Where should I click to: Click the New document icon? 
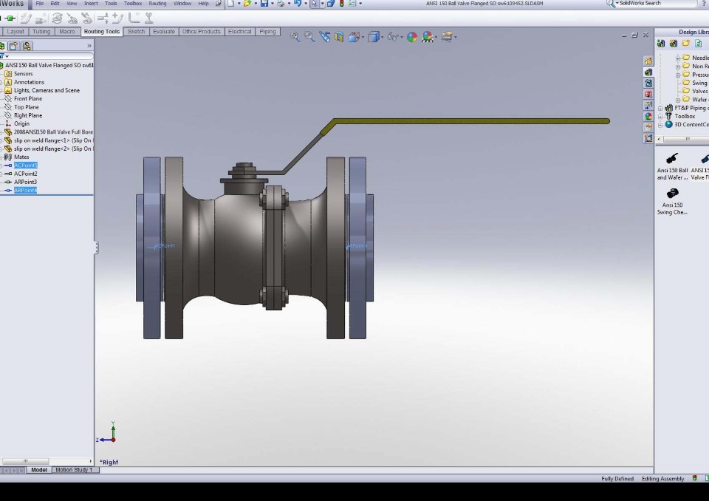point(231,4)
